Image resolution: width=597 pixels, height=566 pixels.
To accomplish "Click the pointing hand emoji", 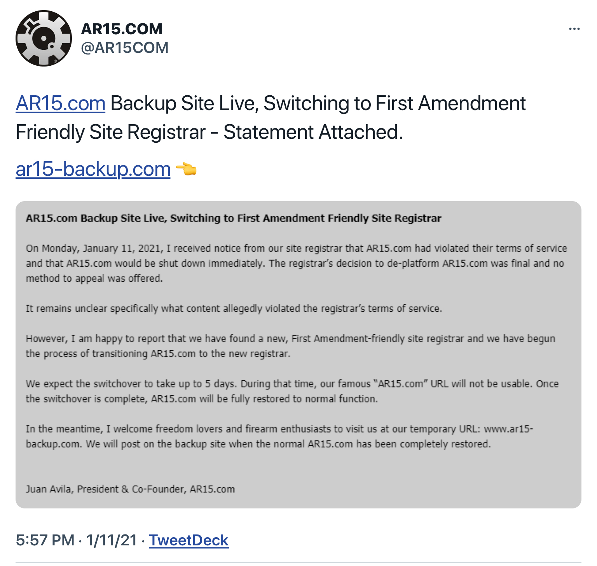I will coord(187,169).
